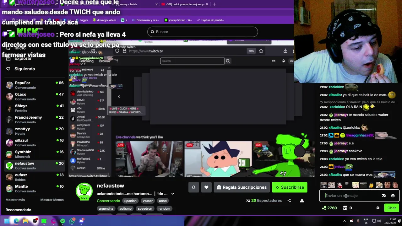Click the heart follow icon
Image resolution: width=402 pixels, height=226 pixels.
(206, 187)
